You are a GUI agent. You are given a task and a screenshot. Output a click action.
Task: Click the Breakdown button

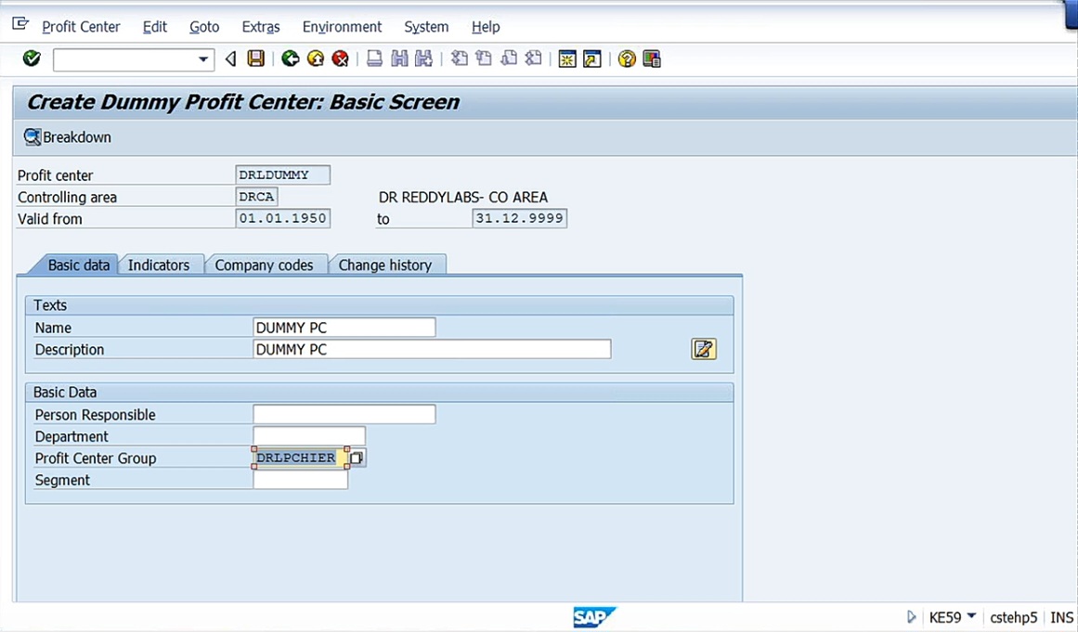[x=68, y=137]
